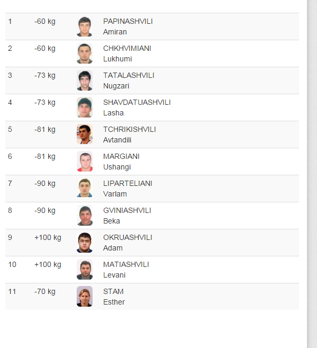Open Amiran Papinashvili's profile photo
317x348 pixels.
click(85, 26)
